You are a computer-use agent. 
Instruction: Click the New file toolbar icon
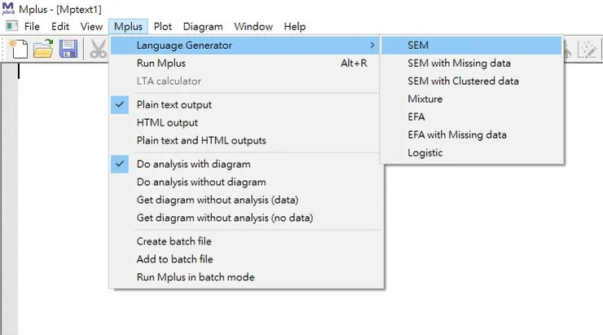pyautogui.click(x=18, y=48)
